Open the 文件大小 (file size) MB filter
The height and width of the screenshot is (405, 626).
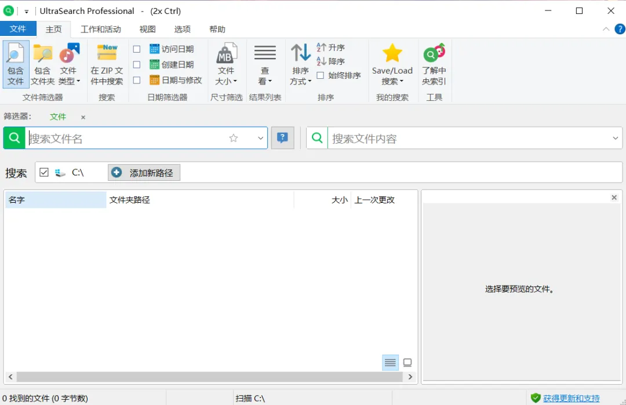click(227, 64)
